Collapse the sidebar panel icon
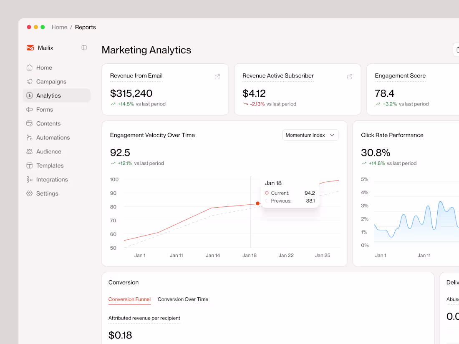 pyautogui.click(x=84, y=48)
